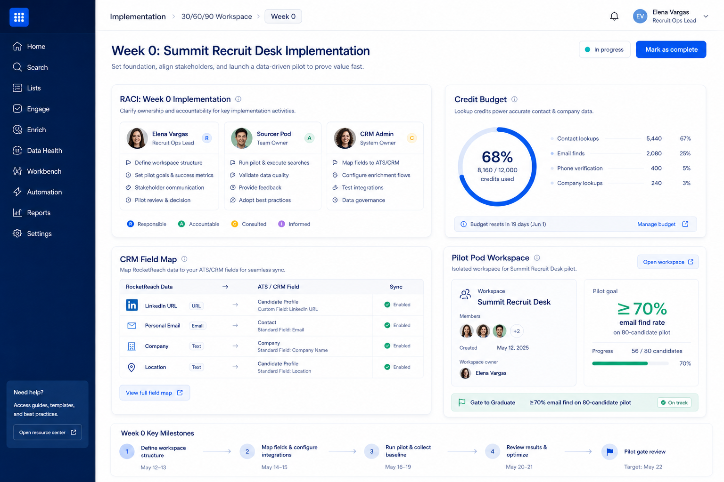Open notifications bell
The image size is (724, 482).
click(614, 16)
